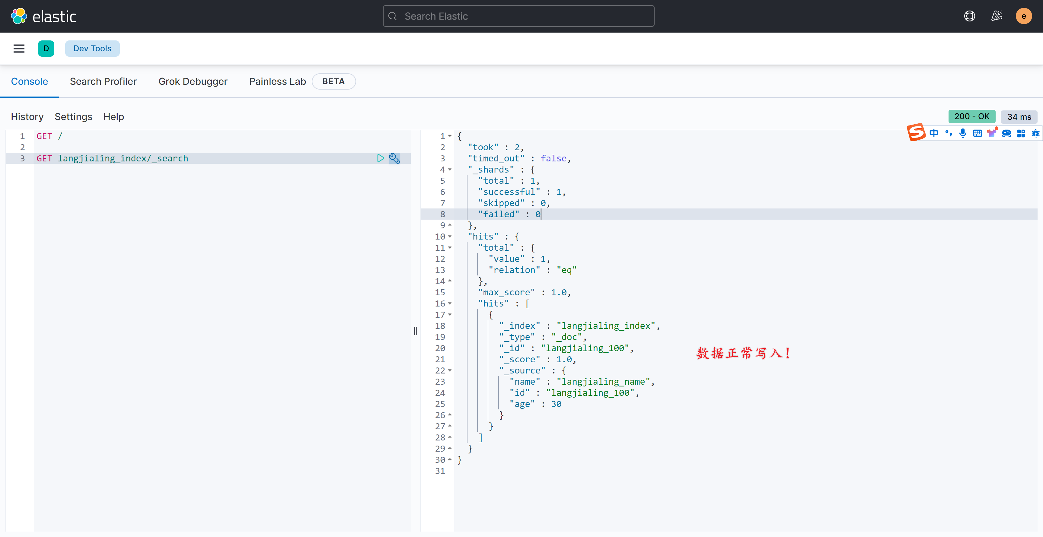Switch to the Search Profiler tab

tap(103, 81)
